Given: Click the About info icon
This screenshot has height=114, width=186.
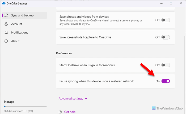Looking at the screenshot, I should tap(6, 41).
